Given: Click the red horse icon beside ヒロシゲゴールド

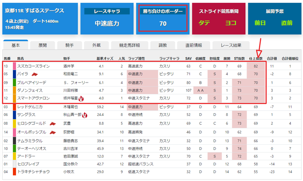Looking at the screenshot, I should pos(52,124).
